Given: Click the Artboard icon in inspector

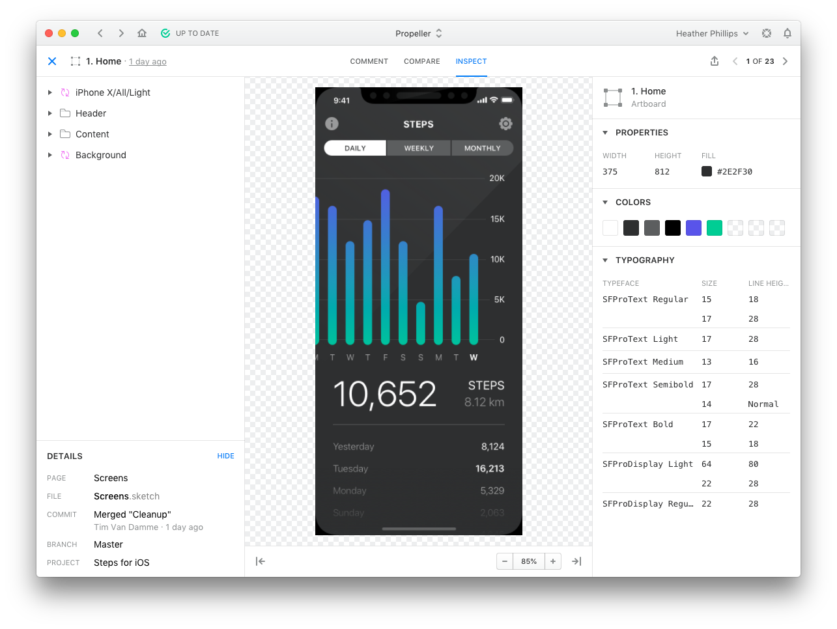Looking at the screenshot, I should 613,98.
